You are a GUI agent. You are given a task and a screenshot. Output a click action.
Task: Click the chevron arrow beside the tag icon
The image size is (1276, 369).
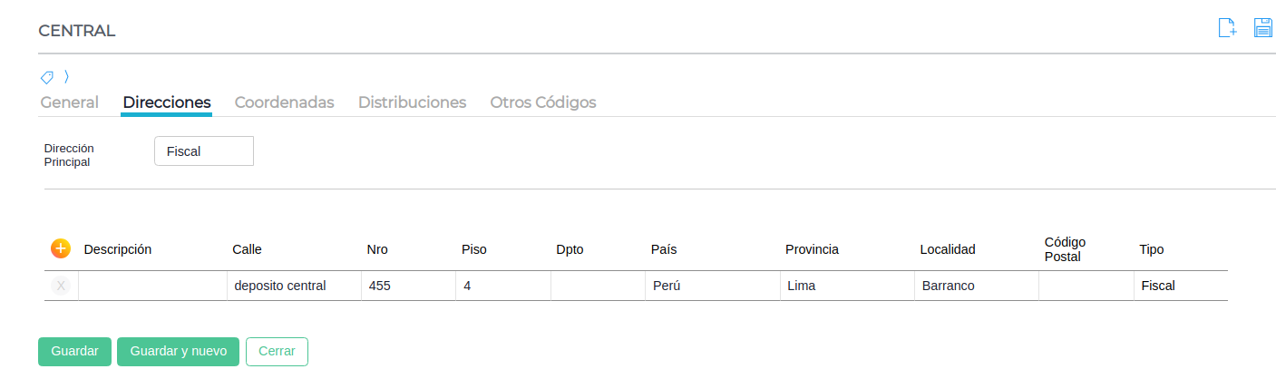click(66, 77)
